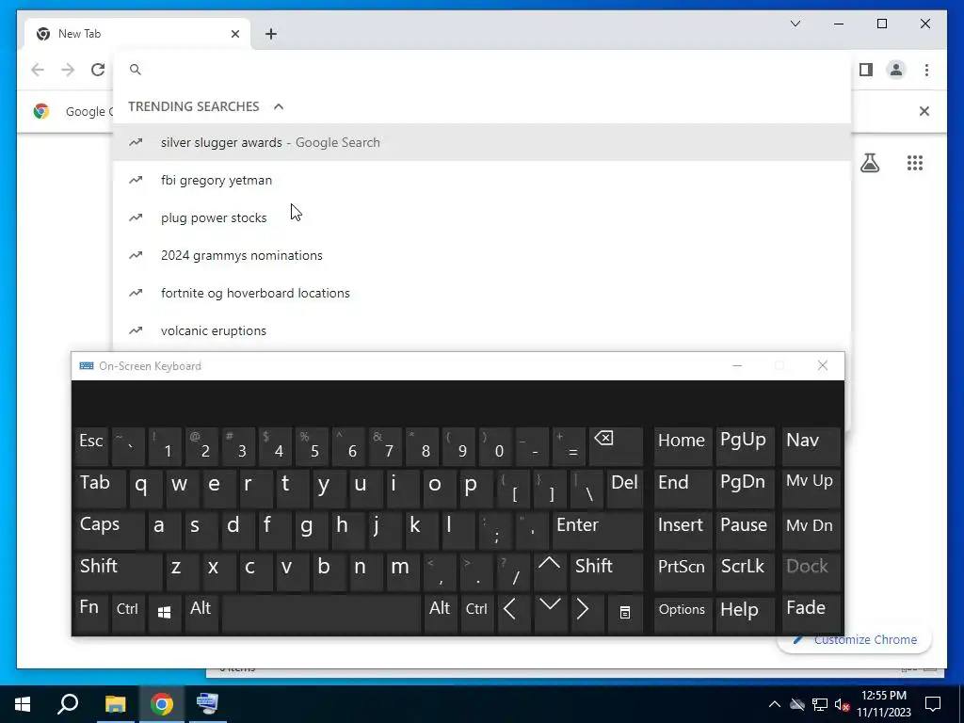Tap the down arrow key on the keyboard
This screenshot has height=723, width=964.
549,614
